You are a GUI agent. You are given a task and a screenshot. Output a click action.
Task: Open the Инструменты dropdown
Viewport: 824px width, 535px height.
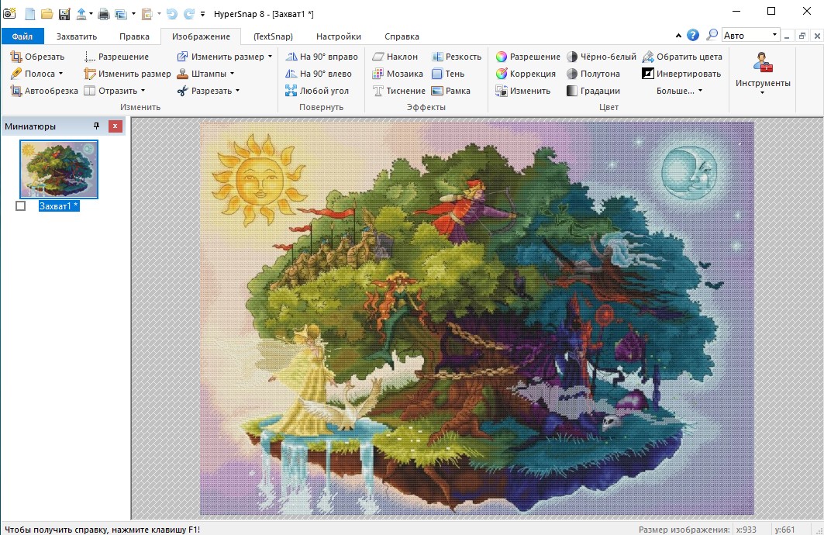[x=763, y=74]
